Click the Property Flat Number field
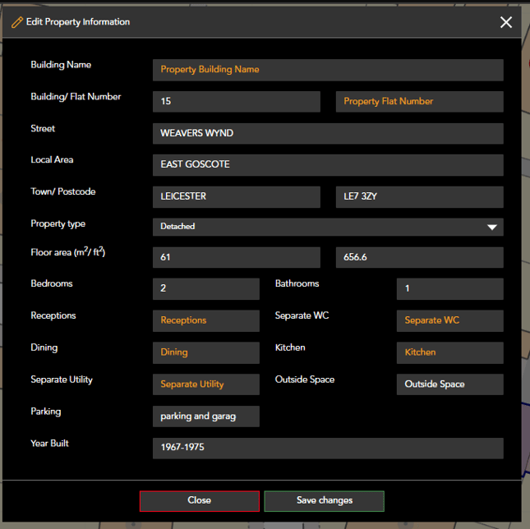 point(419,102)
